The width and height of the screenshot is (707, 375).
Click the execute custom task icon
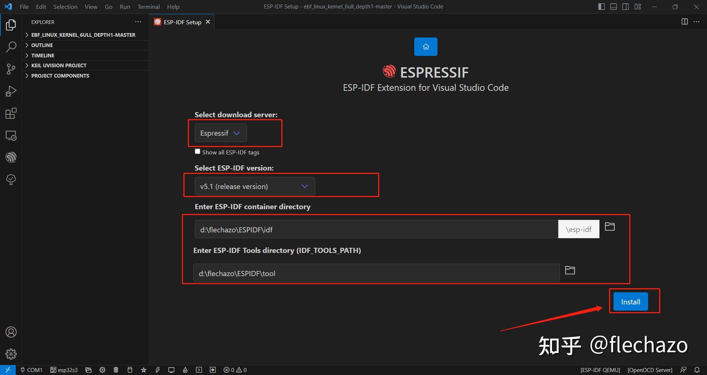coord(213,370)
